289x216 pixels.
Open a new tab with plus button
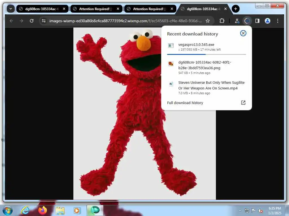236,9
